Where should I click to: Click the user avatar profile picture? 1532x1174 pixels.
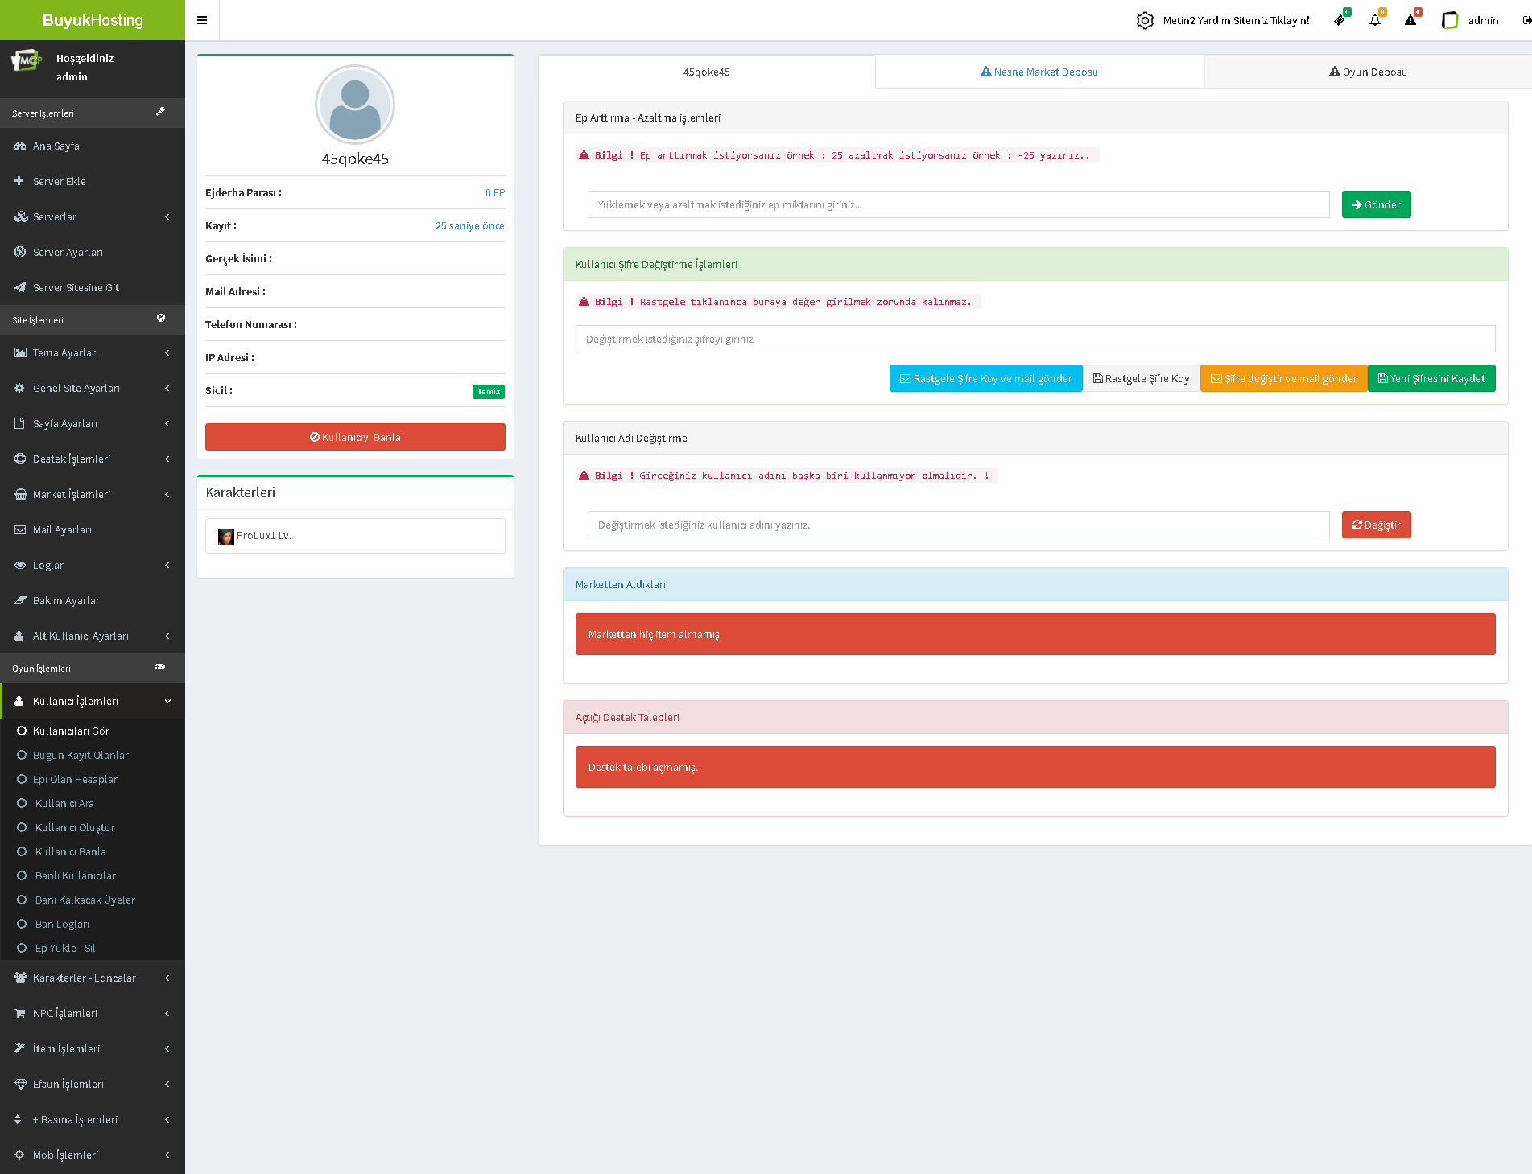pyautogui.click(x=355, y=105)
